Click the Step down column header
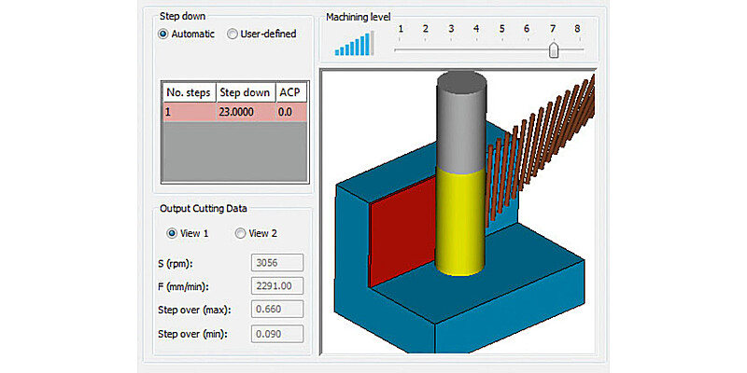This screenshot has height=373, width=747. click(245, 92)
